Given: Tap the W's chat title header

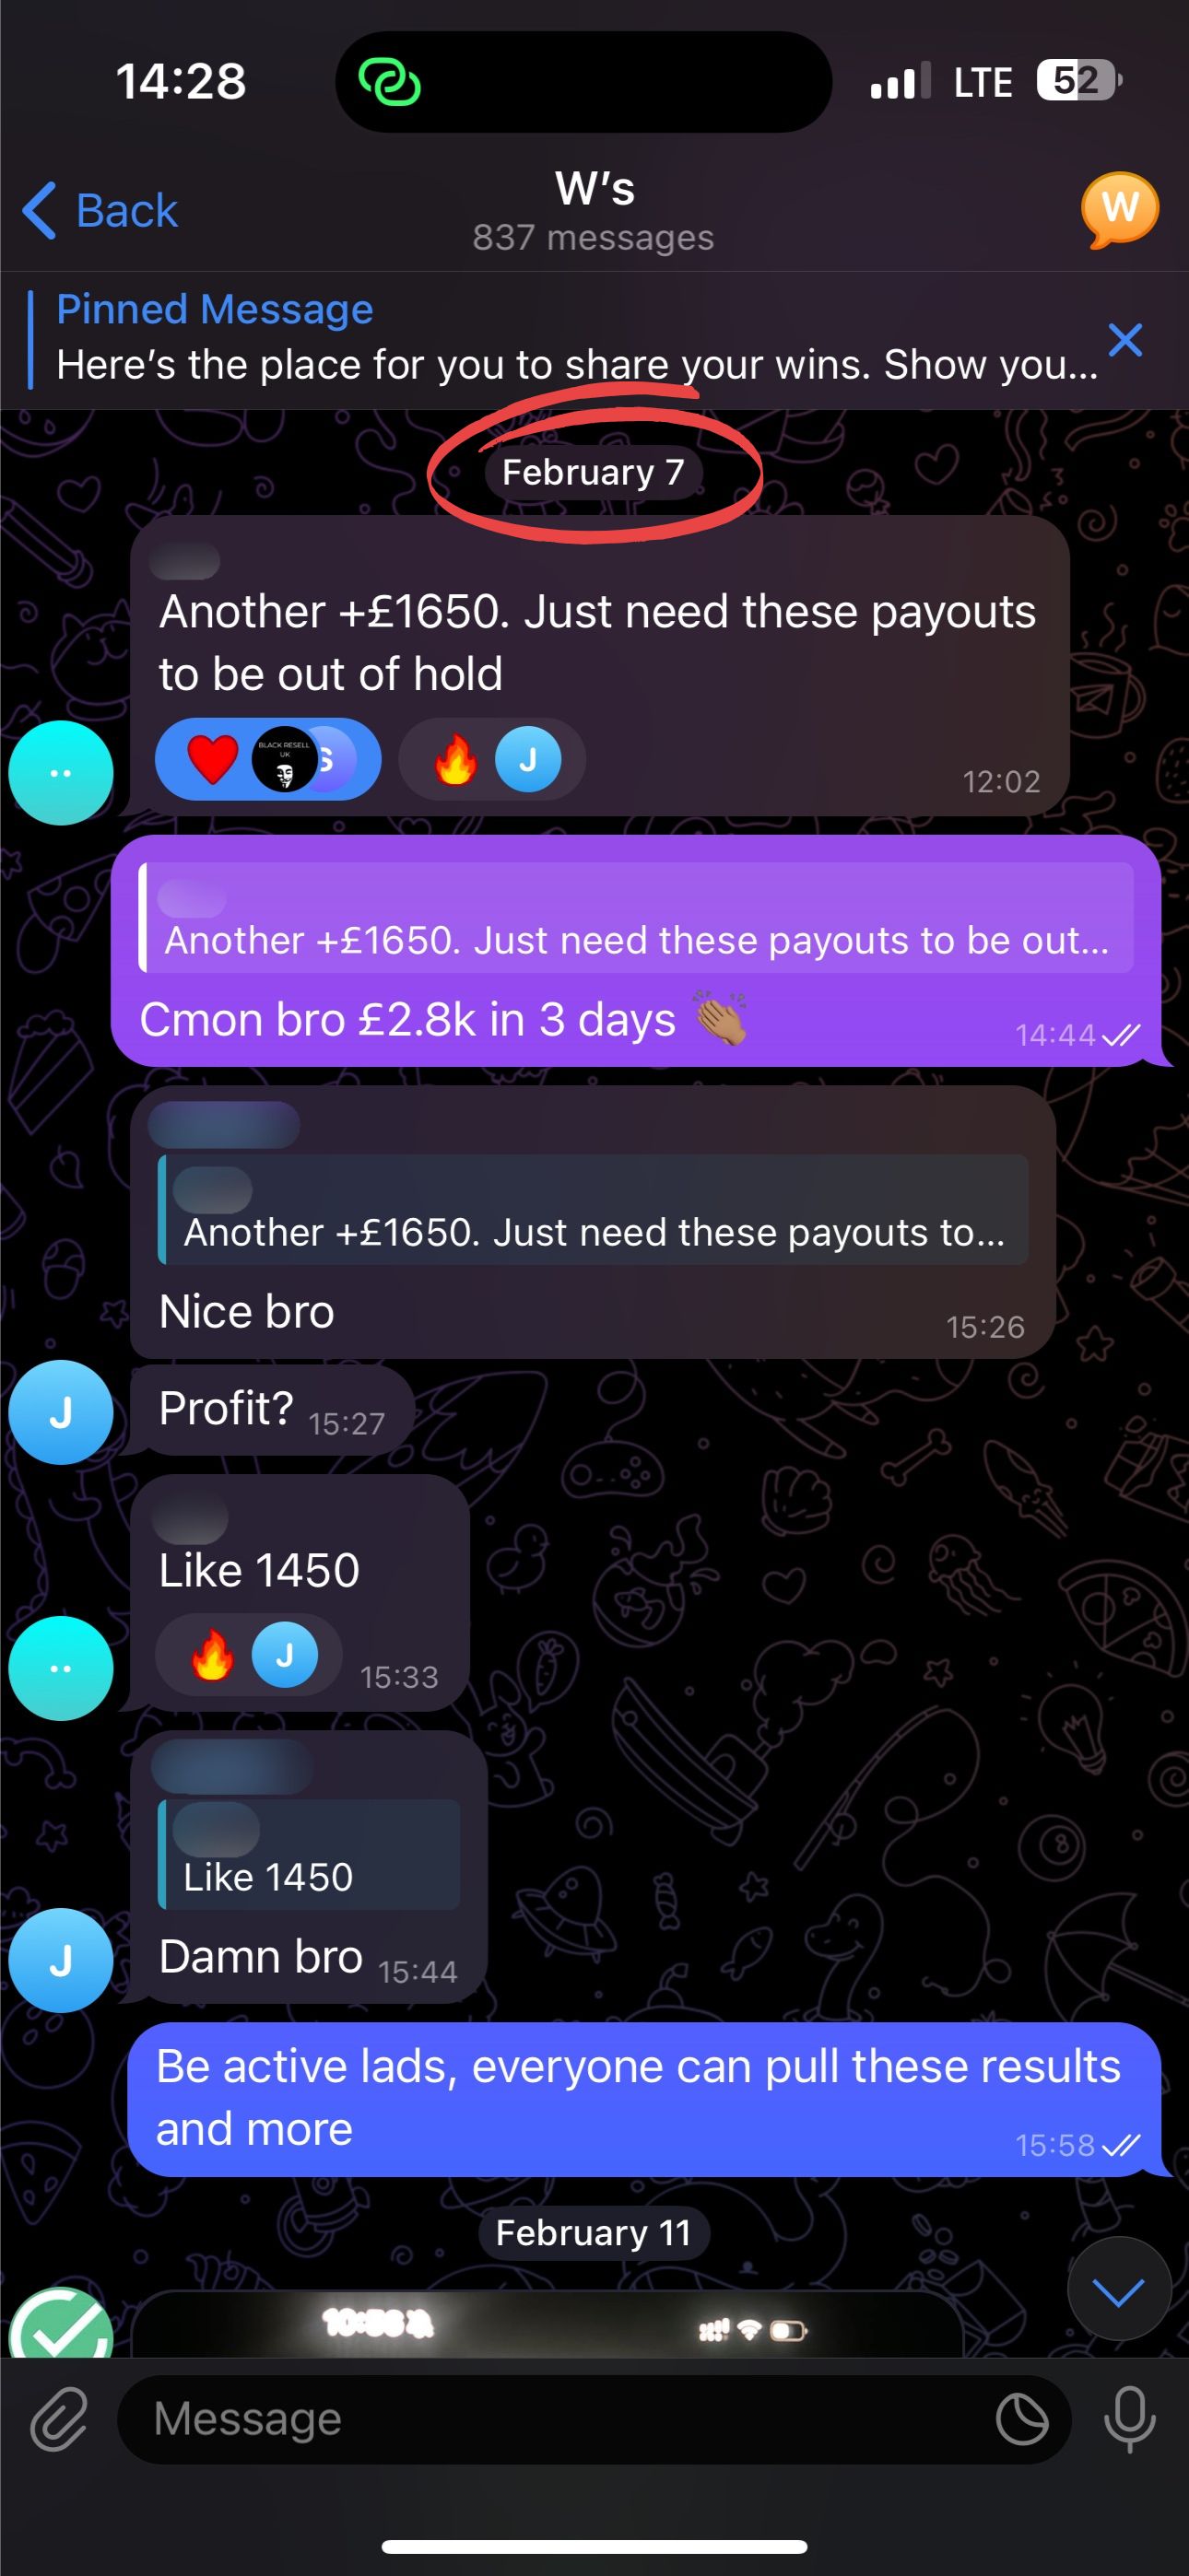Looking at the screenshot, I should (594, 210).
